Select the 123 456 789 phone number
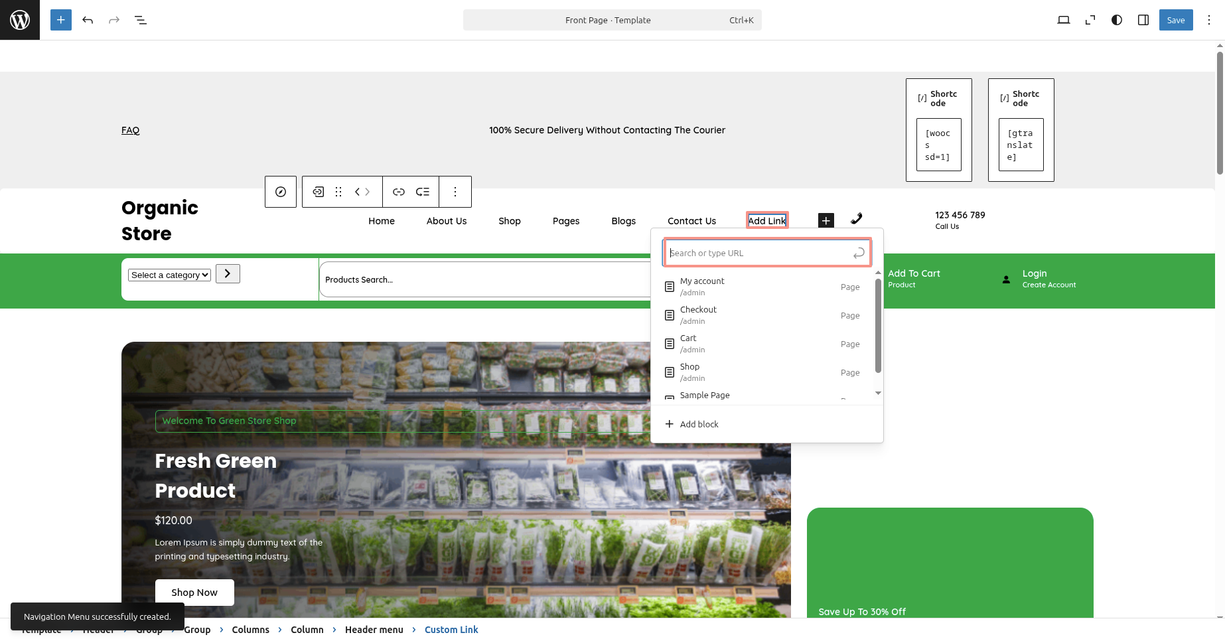This screenshot has width=1225, height=641. coord(960,215)
